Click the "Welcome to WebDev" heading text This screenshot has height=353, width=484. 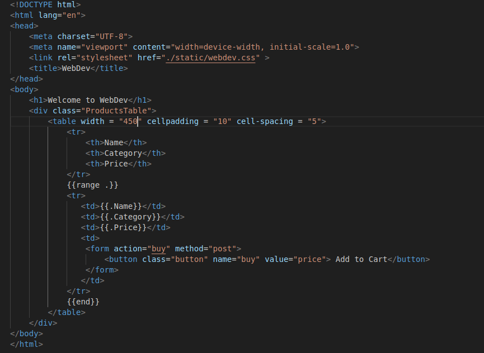[x=88, y=100]
